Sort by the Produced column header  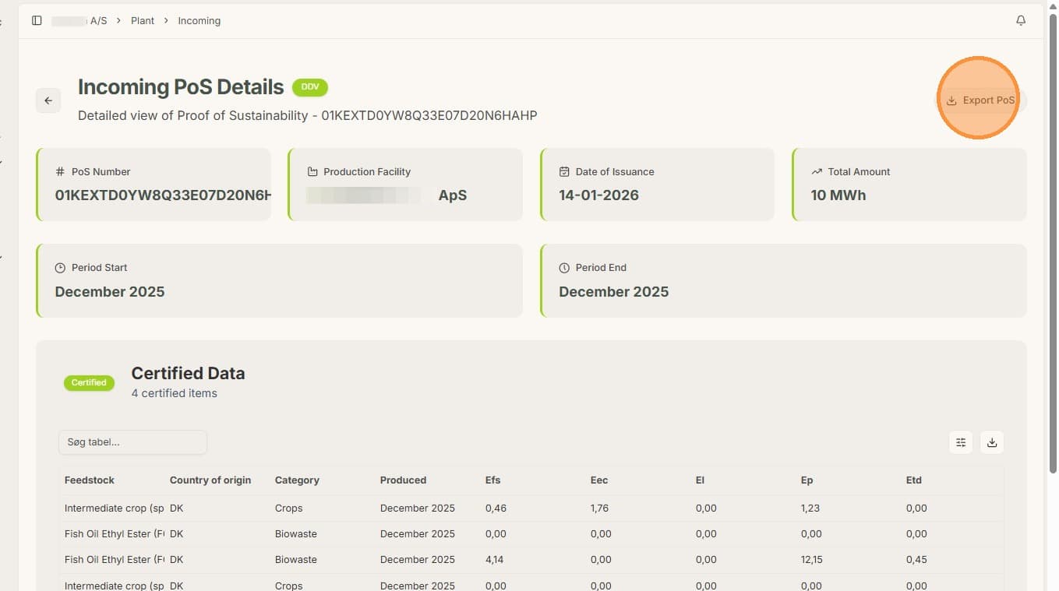pos(403,480)
